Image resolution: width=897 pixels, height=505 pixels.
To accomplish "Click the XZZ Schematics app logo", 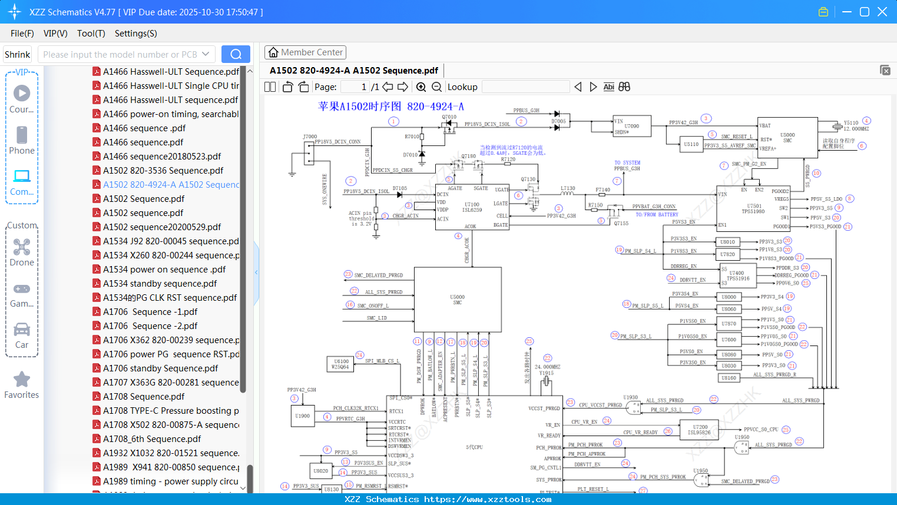I will coord(15,12).
